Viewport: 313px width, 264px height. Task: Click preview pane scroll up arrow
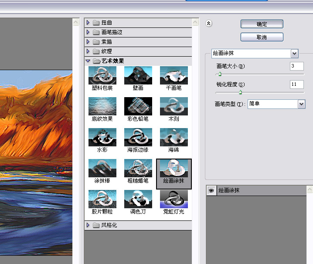pos(76,22)
